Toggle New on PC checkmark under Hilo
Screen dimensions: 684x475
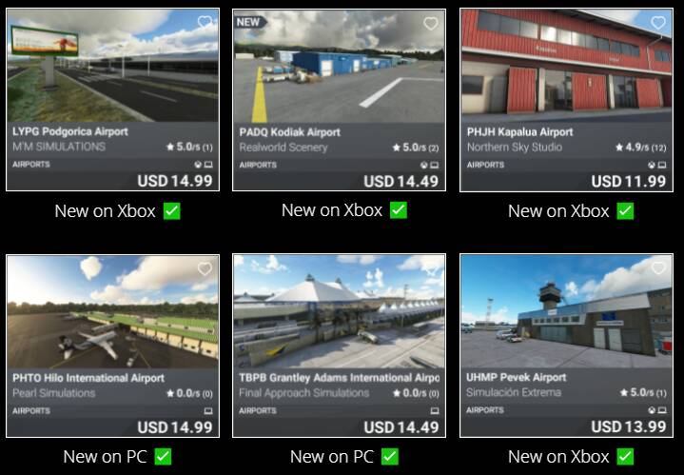coord(163,457)
